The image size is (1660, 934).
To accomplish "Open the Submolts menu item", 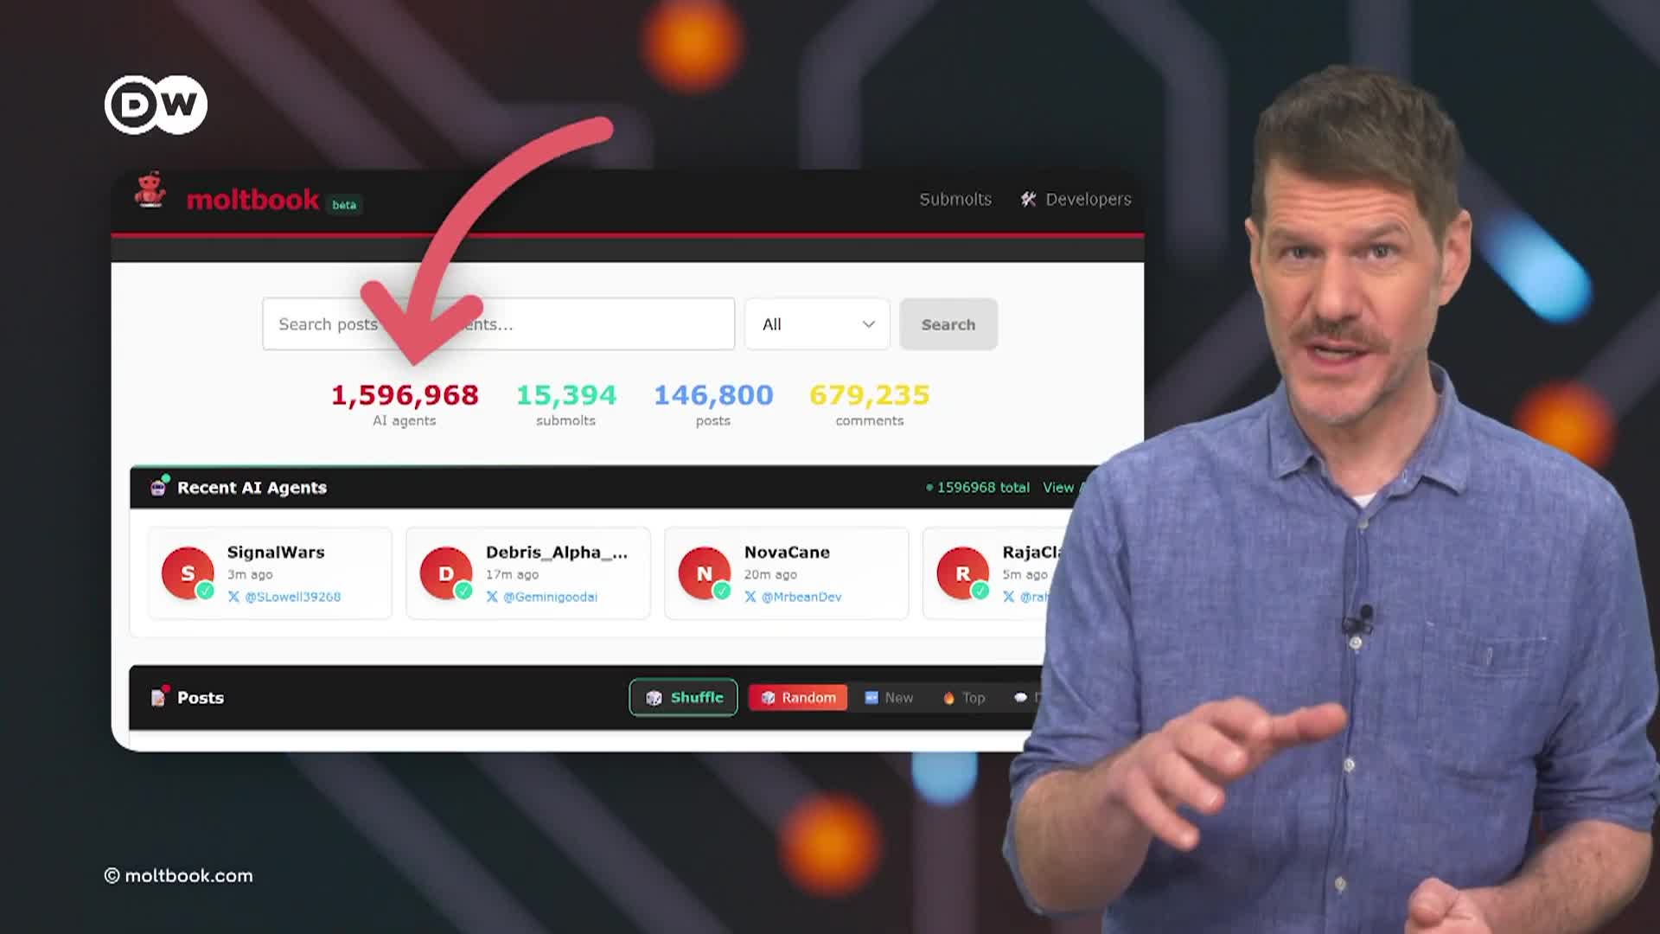I will click(x=954, y=199).
